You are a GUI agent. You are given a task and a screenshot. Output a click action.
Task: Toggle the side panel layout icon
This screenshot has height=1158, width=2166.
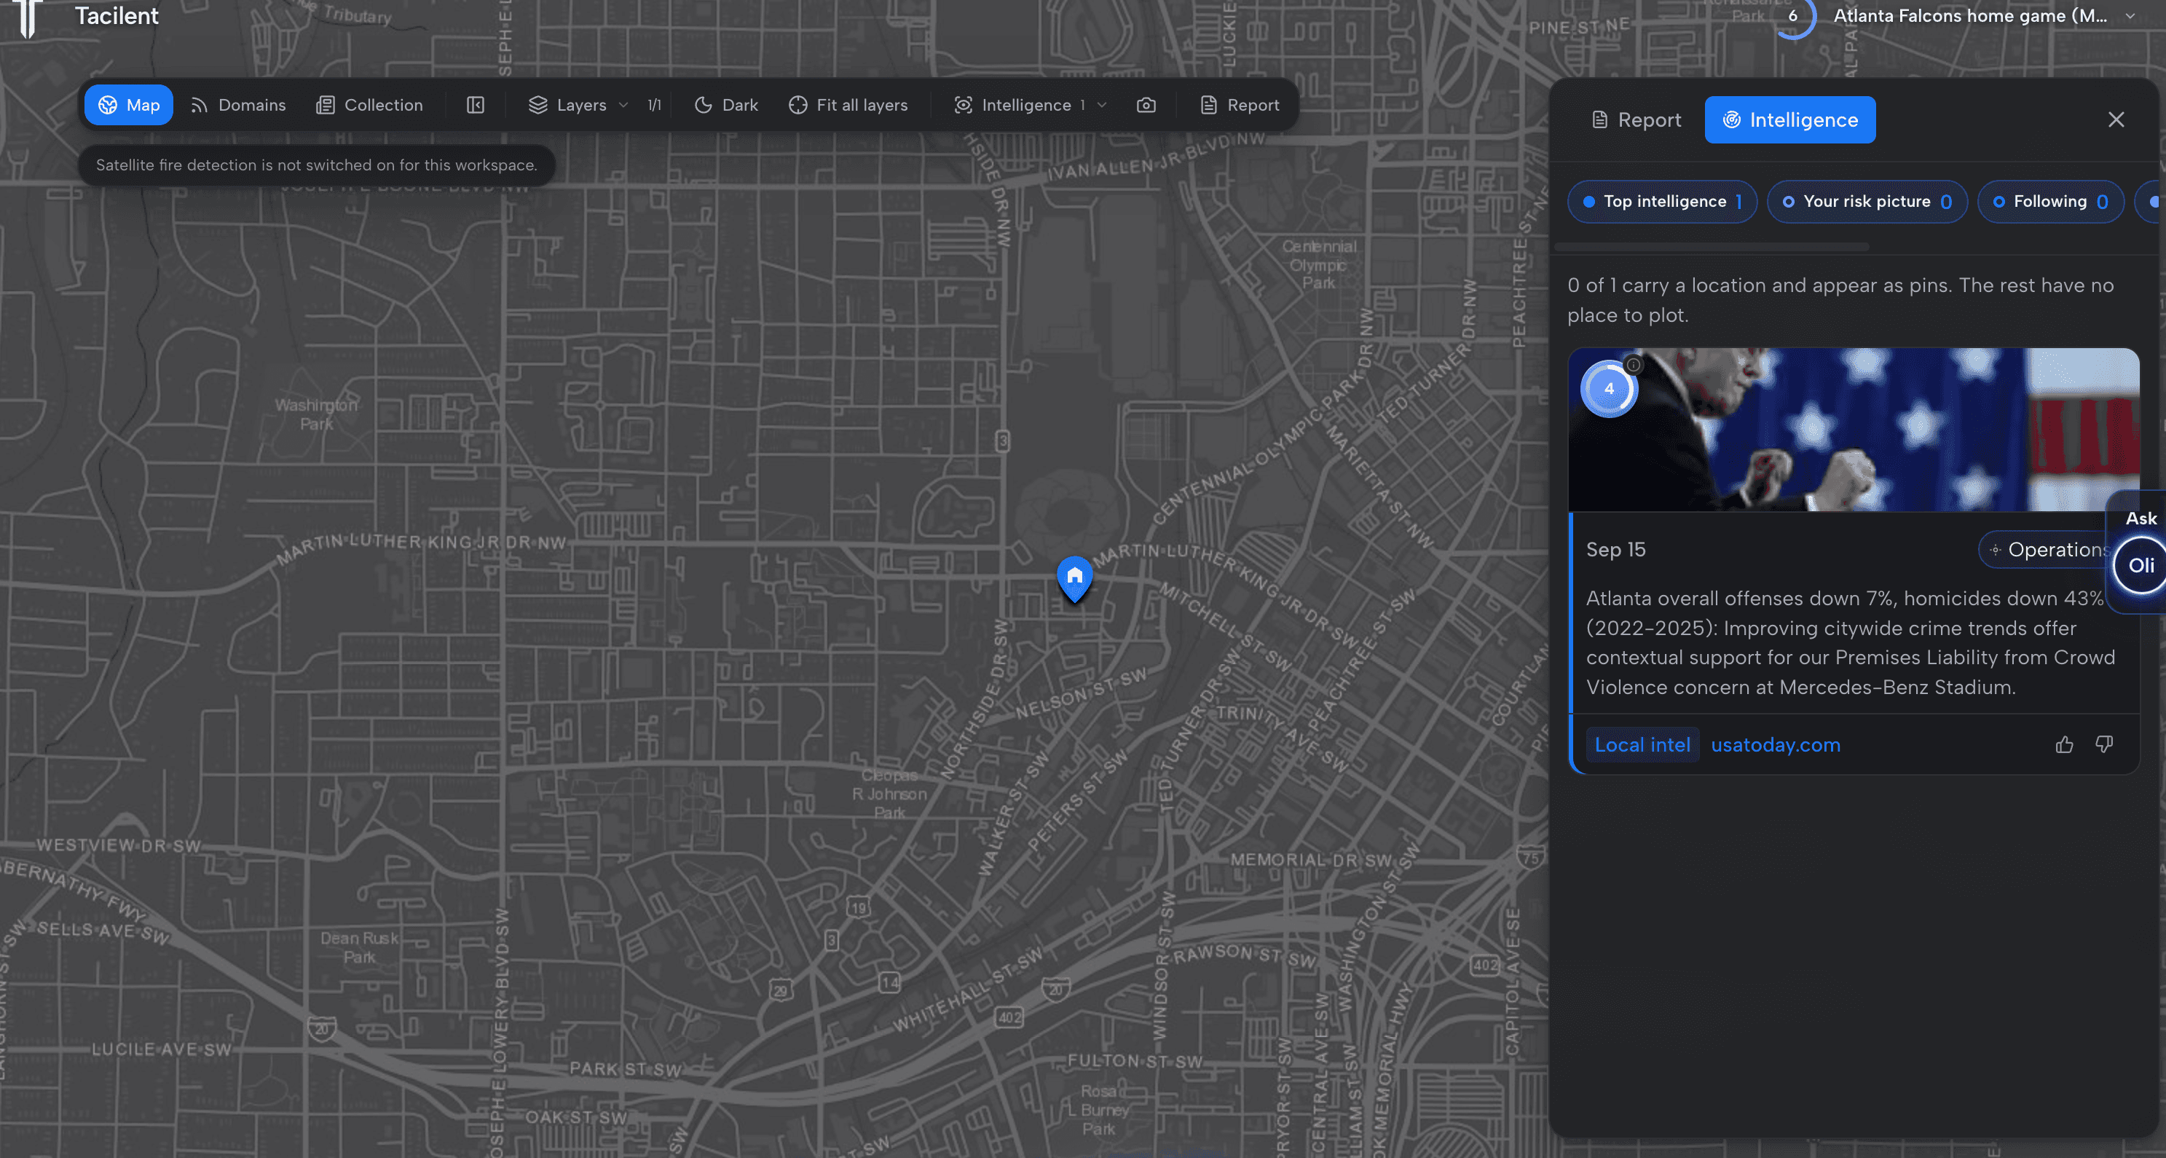point(476,105)
